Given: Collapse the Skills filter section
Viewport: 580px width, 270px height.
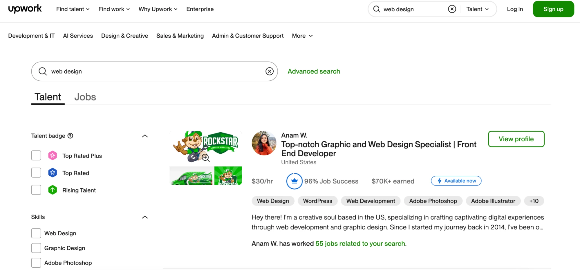Looking at the screenshot, I should pyautogui.click(x=145, y=217).
